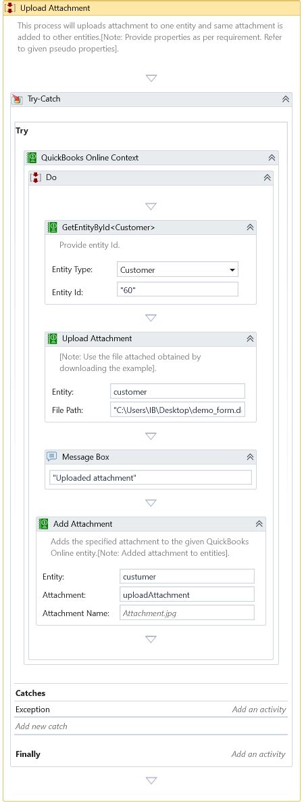
Task: Click the Add Attachment description annotation
Action: click(150, 547)
